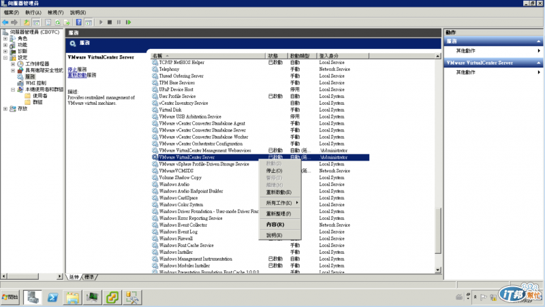
Task: Open 所有工作(K) submenu in context menu
Action: click(x=280, y=203)
